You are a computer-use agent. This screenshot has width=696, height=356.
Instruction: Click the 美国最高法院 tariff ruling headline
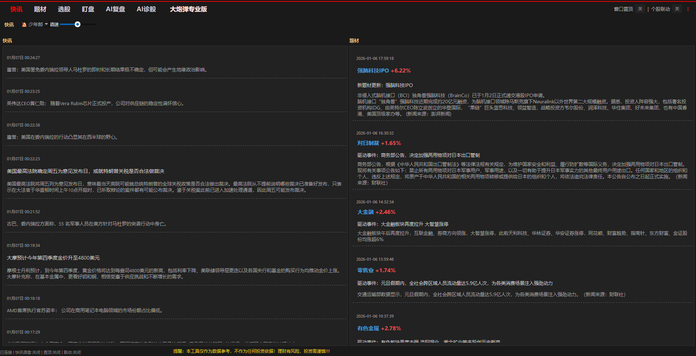86,171
